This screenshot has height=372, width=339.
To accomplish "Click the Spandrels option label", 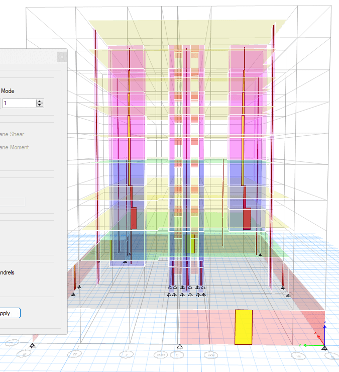I will 7,272.
